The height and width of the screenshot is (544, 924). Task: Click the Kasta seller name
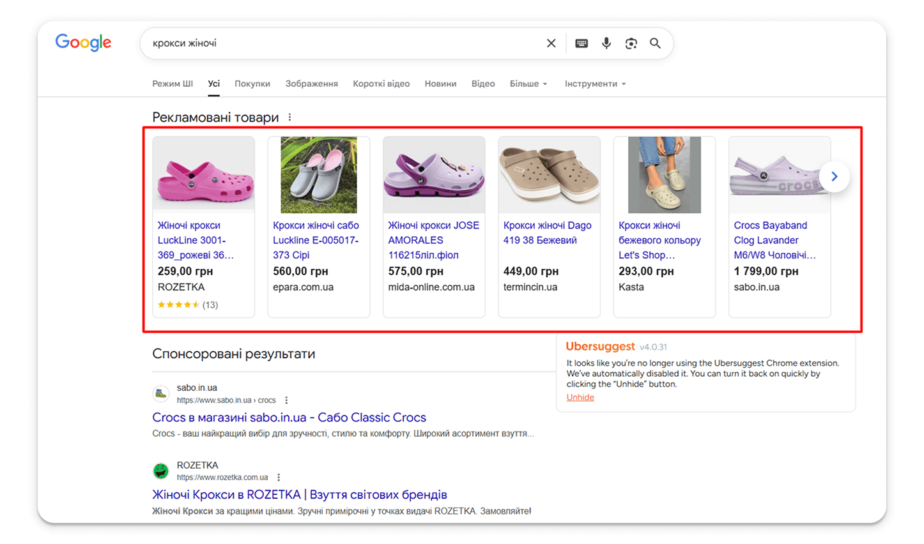pos(631,287)
